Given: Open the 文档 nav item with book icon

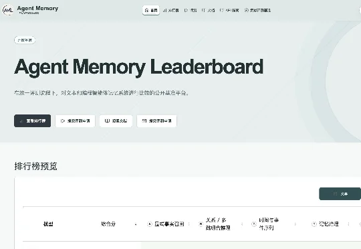Looking at the screenshot, I should [209, 11].
